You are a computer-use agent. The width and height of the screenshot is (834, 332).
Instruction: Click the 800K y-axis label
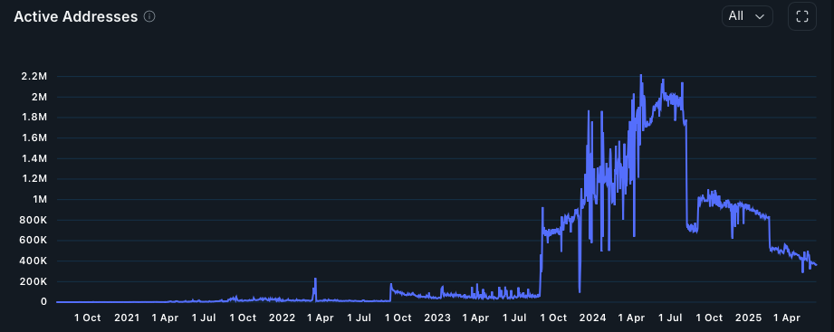click(34, 220)
